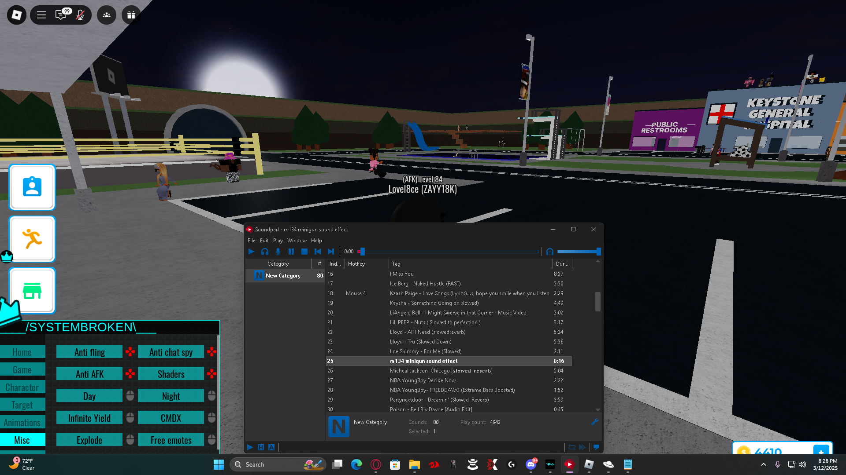Click the microphone icon in Soundpad's toolbar
Viewport: 846px width, 475px height.
coord(278,252)
